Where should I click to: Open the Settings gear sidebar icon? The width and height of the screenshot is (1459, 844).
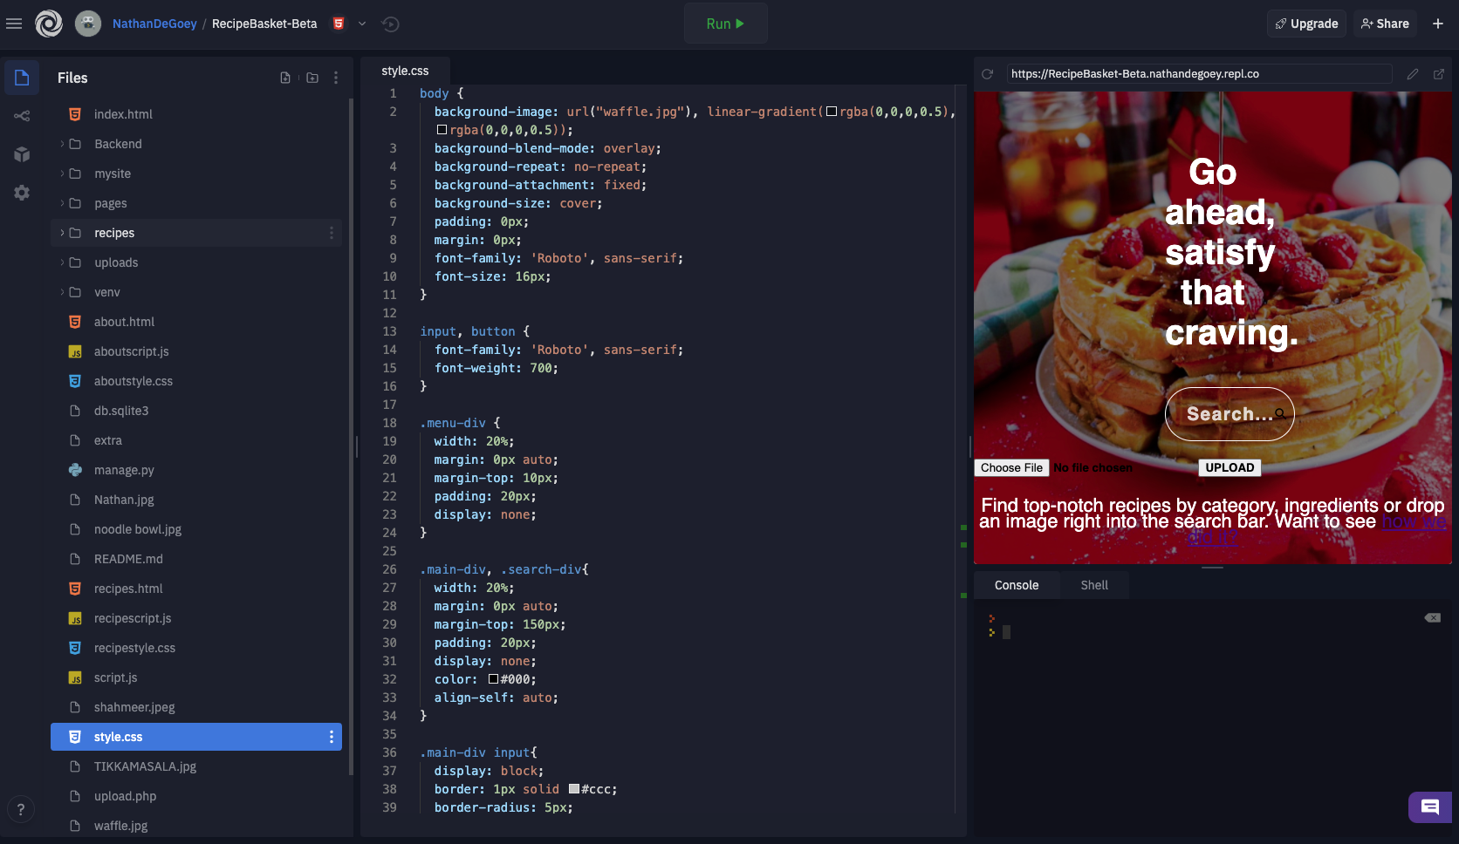[x=22, y=193]
